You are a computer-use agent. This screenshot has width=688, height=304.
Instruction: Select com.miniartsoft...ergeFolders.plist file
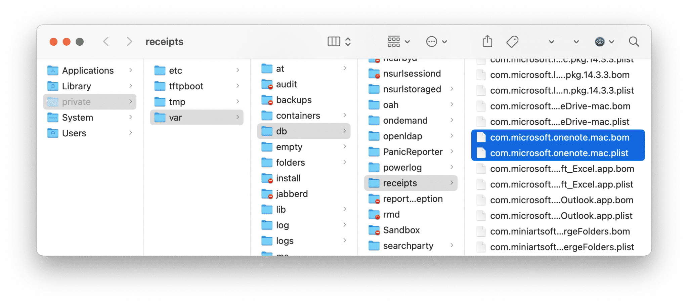(558, 247)
